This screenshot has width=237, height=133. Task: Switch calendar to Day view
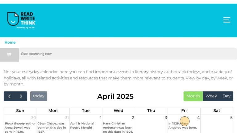[x=227, y=96]
